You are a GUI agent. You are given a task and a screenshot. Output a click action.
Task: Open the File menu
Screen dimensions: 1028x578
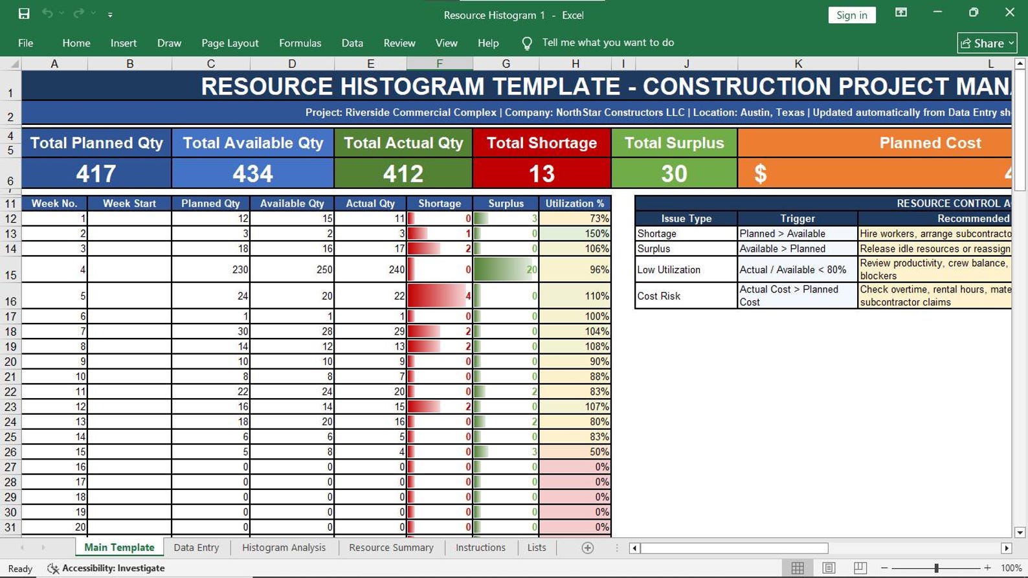click(26, 43)
